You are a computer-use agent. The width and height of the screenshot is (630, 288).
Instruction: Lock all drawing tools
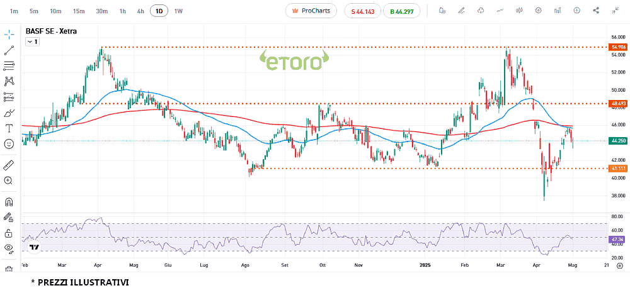[x=9, y=233]
